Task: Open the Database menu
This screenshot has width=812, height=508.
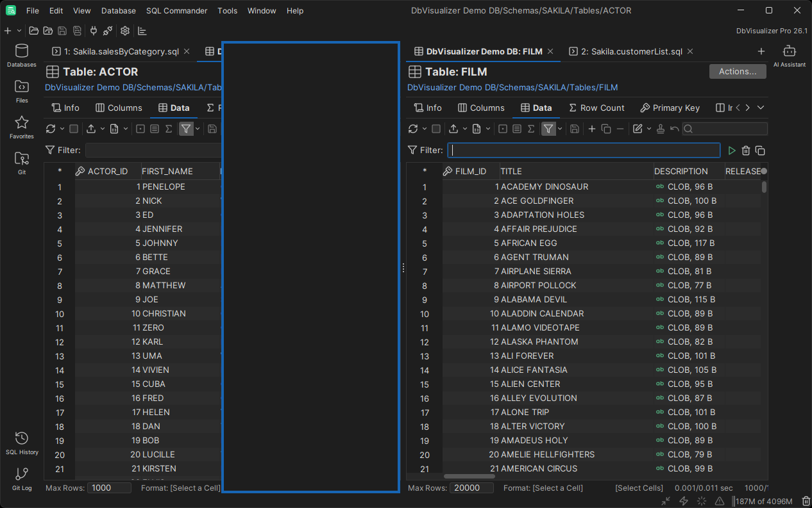Action: (119, 11)
